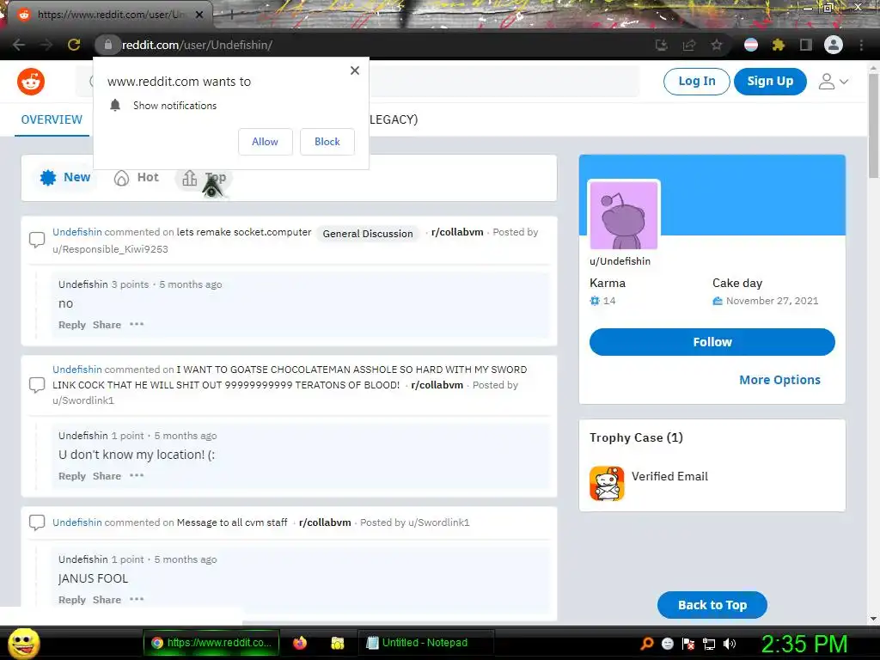The image size is (880, 660).
Task: Click Sign Up button
Action: (x=770, y=82)
